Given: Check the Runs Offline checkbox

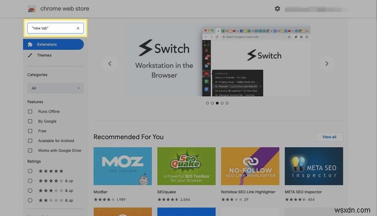Looking at the screenshot, I should (30, 112).
